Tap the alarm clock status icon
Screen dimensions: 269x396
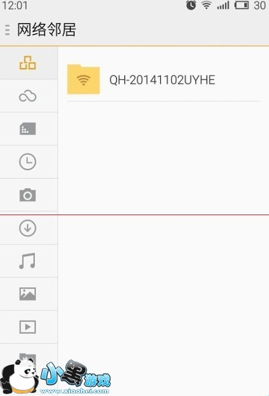click(191, 5)
